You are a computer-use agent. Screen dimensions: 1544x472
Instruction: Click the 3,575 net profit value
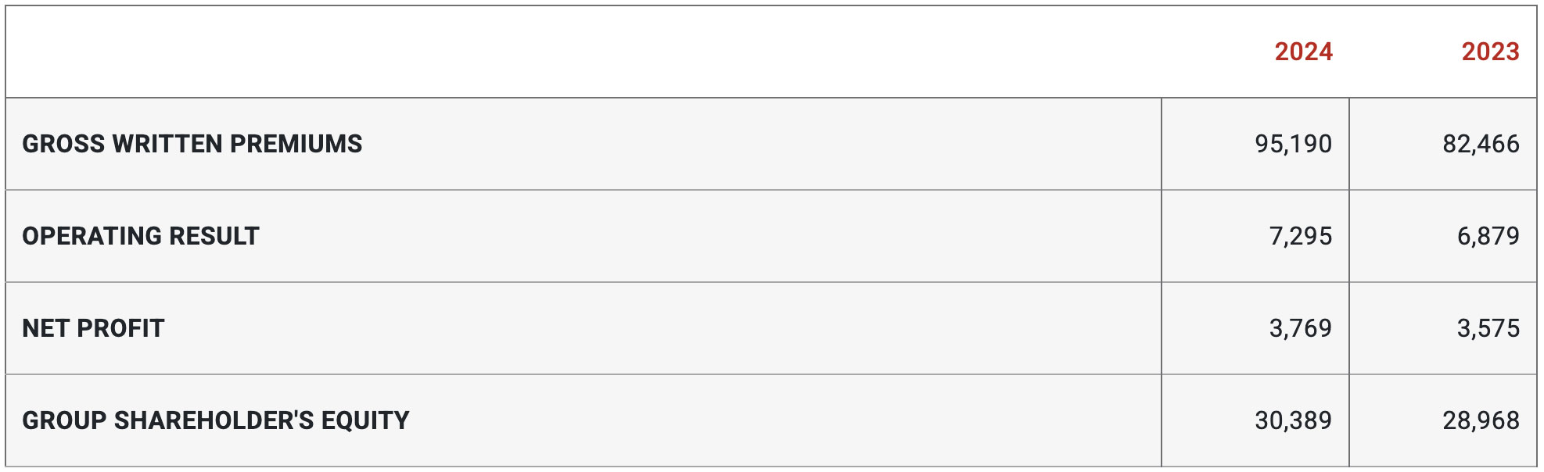[1488, 328]
